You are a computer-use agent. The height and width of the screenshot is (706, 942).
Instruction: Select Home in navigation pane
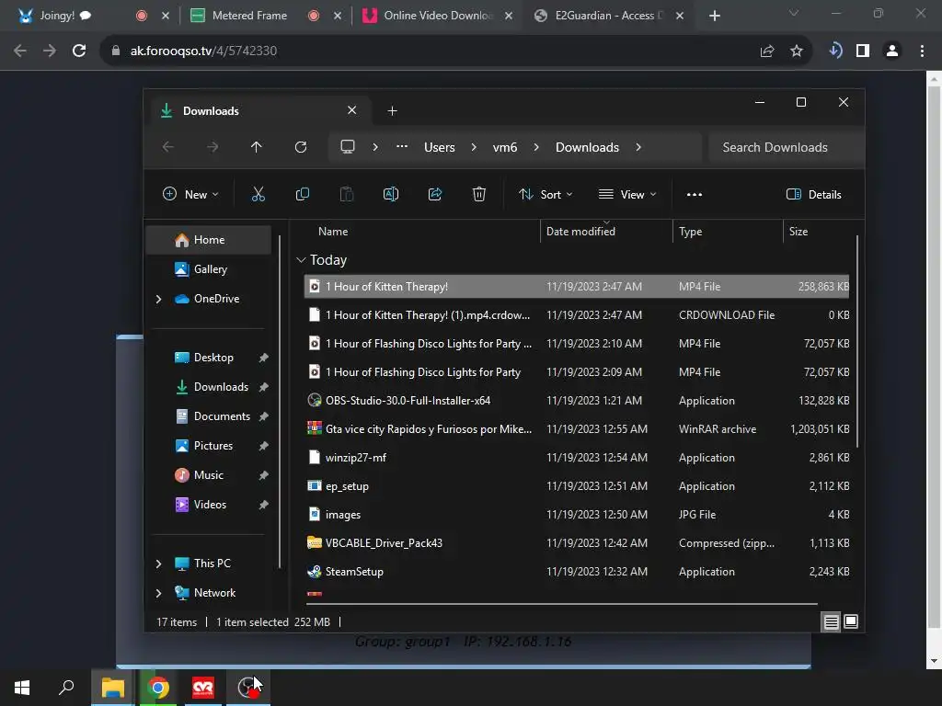pos(209,240)
